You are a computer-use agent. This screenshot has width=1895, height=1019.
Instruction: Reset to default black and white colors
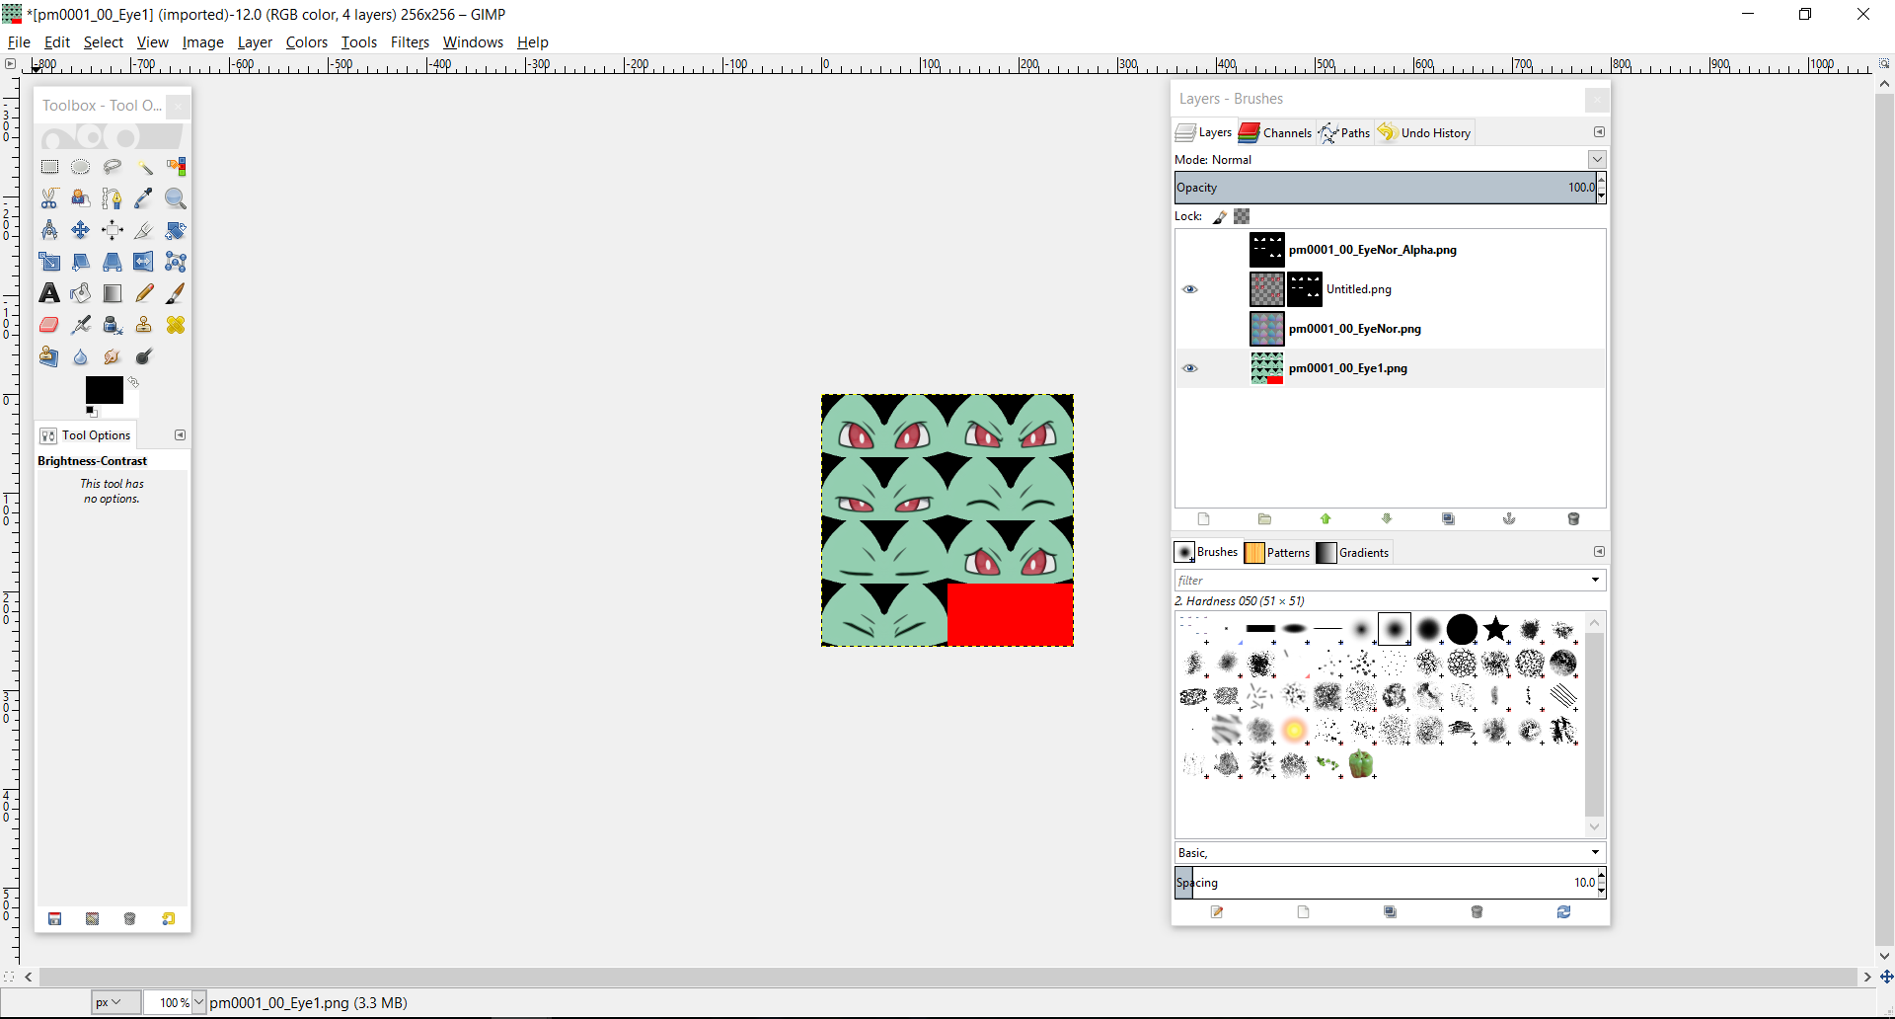tap(91, 411)
